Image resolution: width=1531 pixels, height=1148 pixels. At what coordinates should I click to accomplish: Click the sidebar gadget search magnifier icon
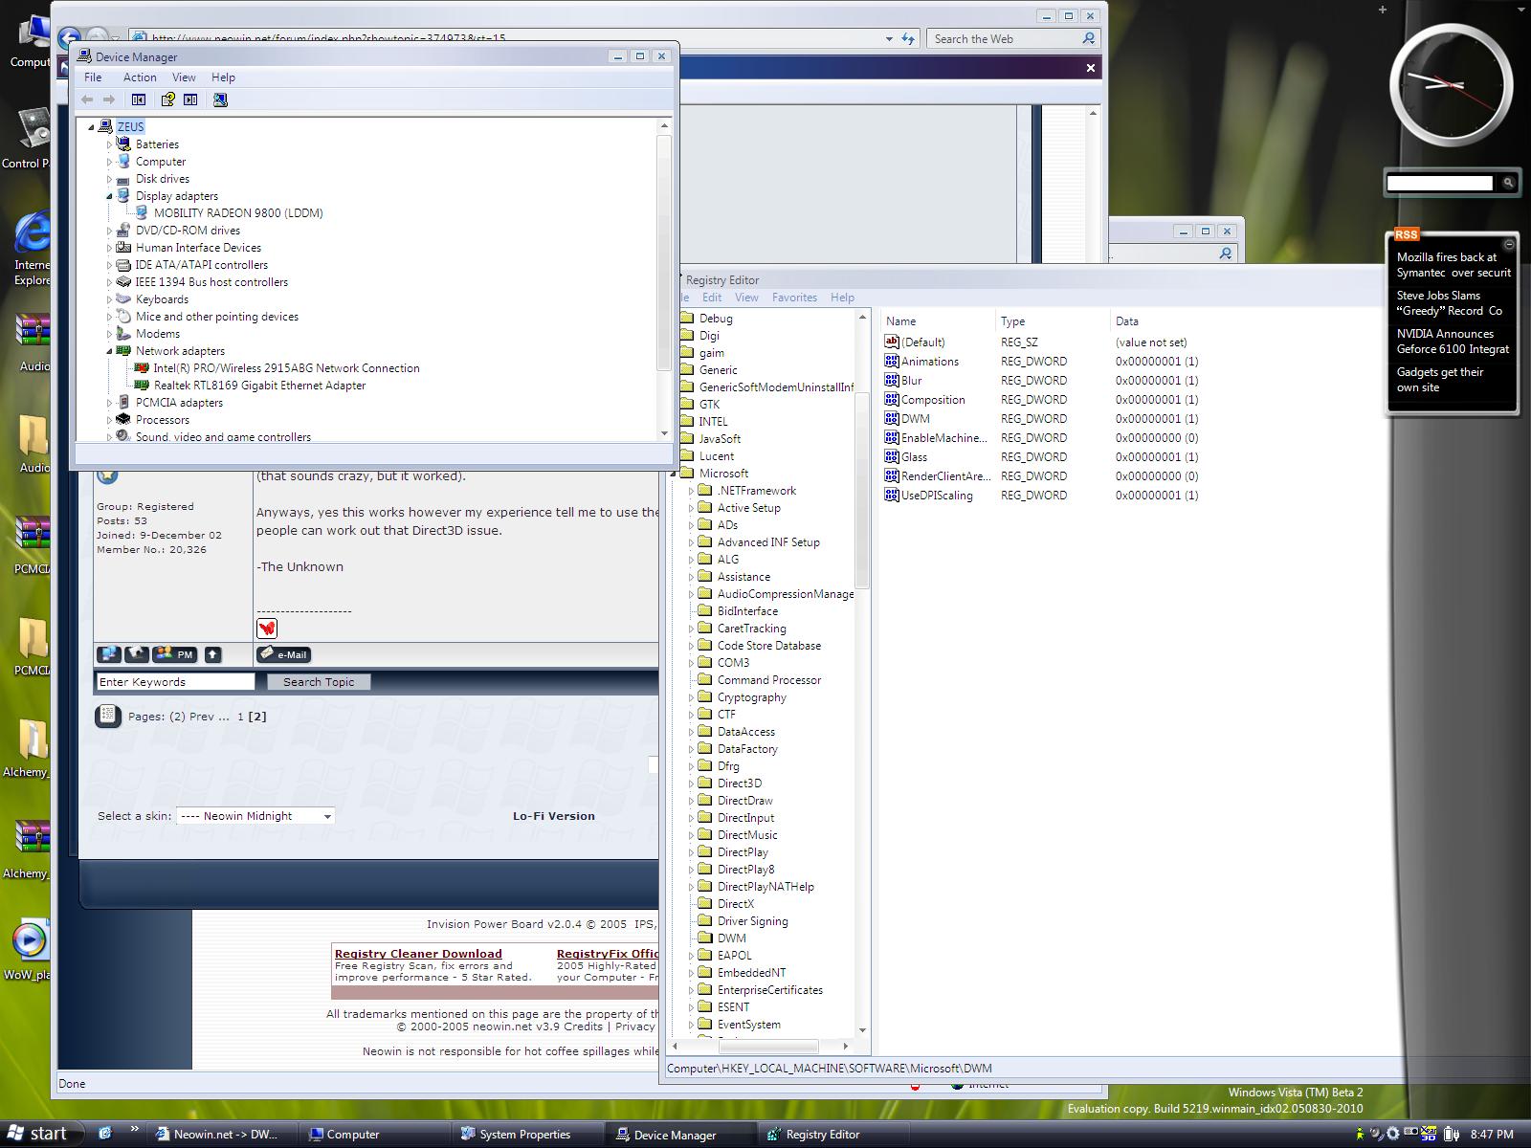(1507, 183)
